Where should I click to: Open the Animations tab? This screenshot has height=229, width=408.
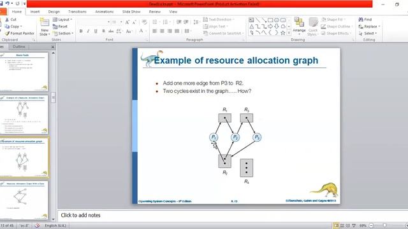(105, 11)
